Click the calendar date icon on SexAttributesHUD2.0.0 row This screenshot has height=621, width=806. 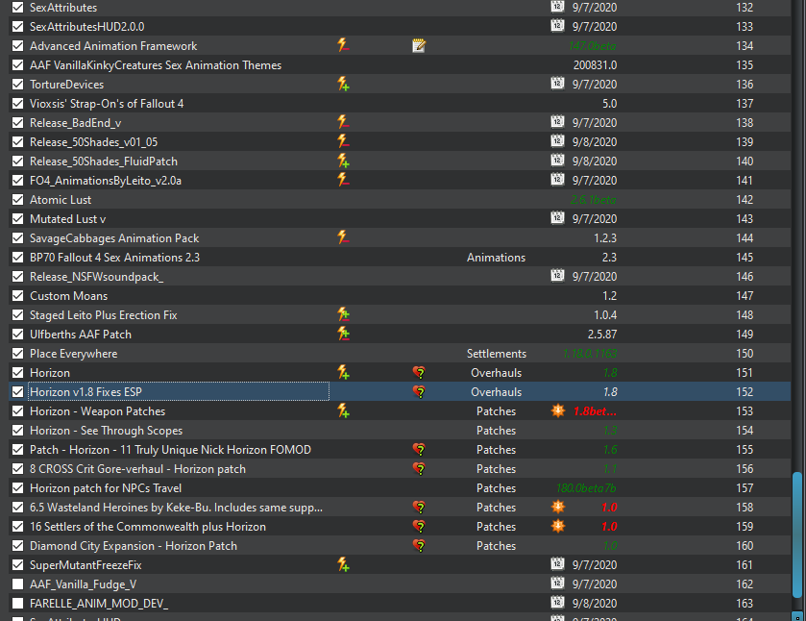(557, 25)
